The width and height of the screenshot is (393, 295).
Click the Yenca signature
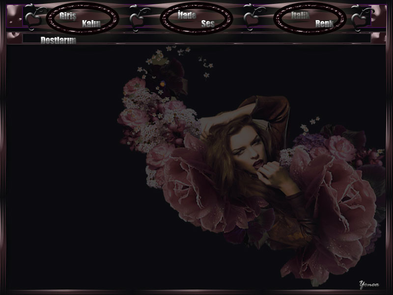369,285
